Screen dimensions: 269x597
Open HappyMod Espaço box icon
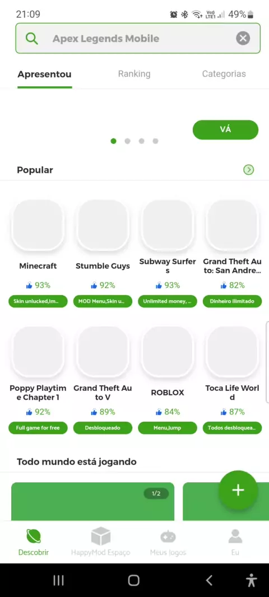[100, 537]
